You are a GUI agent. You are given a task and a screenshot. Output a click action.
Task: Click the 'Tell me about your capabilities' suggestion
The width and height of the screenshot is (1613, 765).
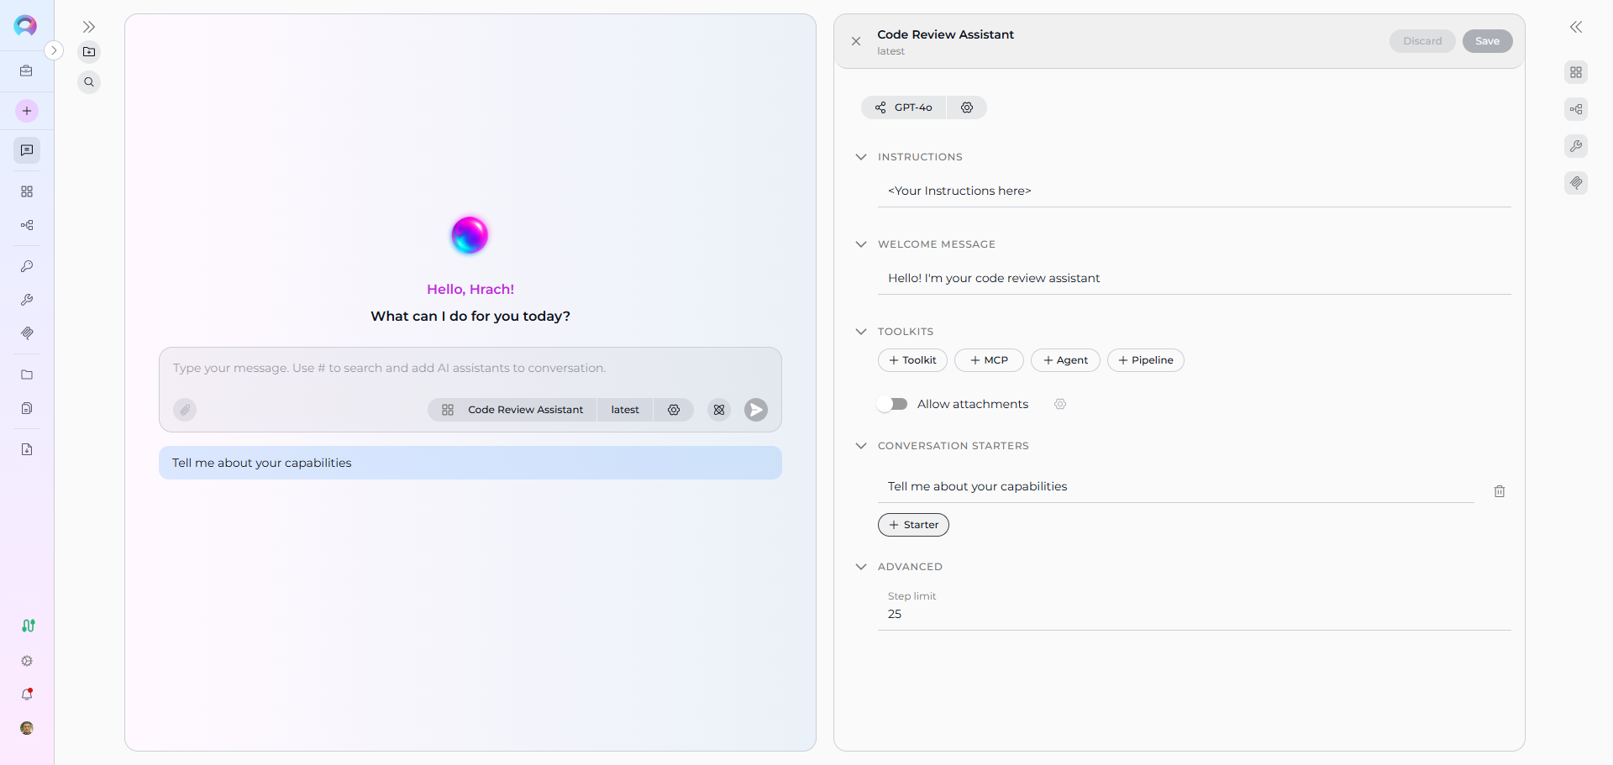pos(470,463)
